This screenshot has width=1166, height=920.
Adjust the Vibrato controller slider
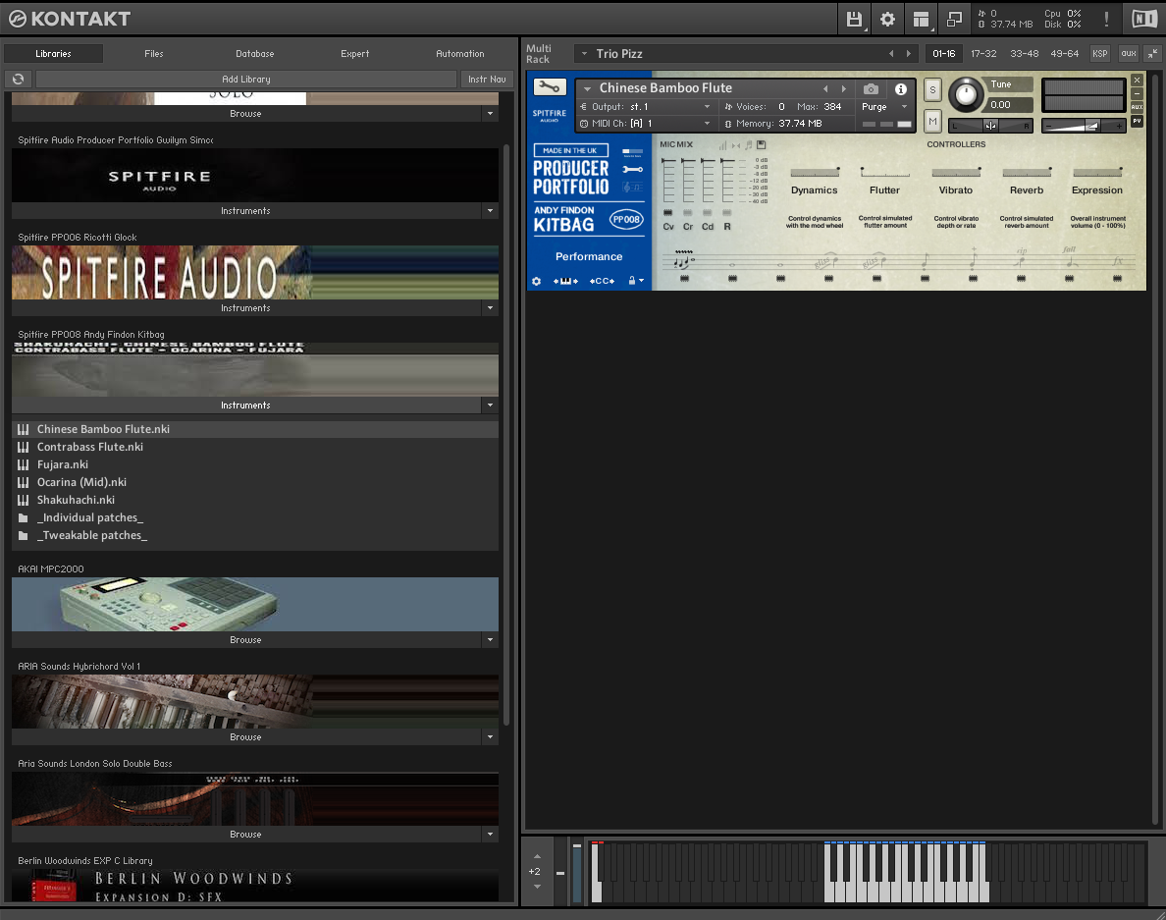pyautogui.click(x=956, y=172)
